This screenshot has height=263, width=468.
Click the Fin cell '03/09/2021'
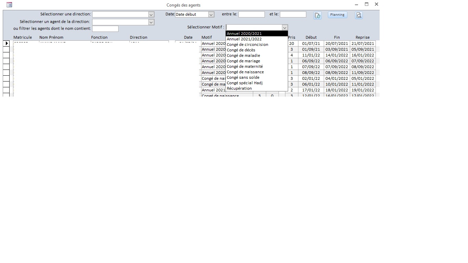[337, 49]
